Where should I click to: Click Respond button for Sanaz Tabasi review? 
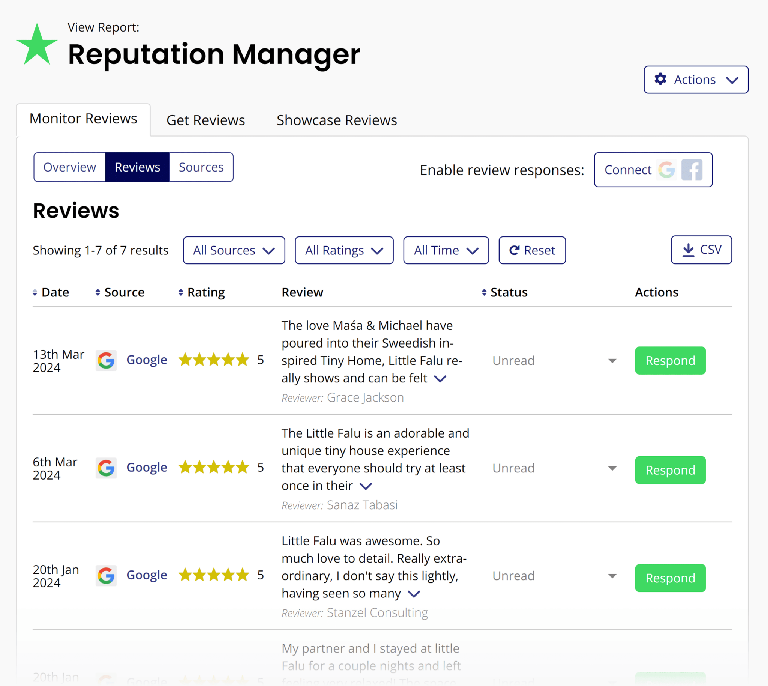(670, 470)
